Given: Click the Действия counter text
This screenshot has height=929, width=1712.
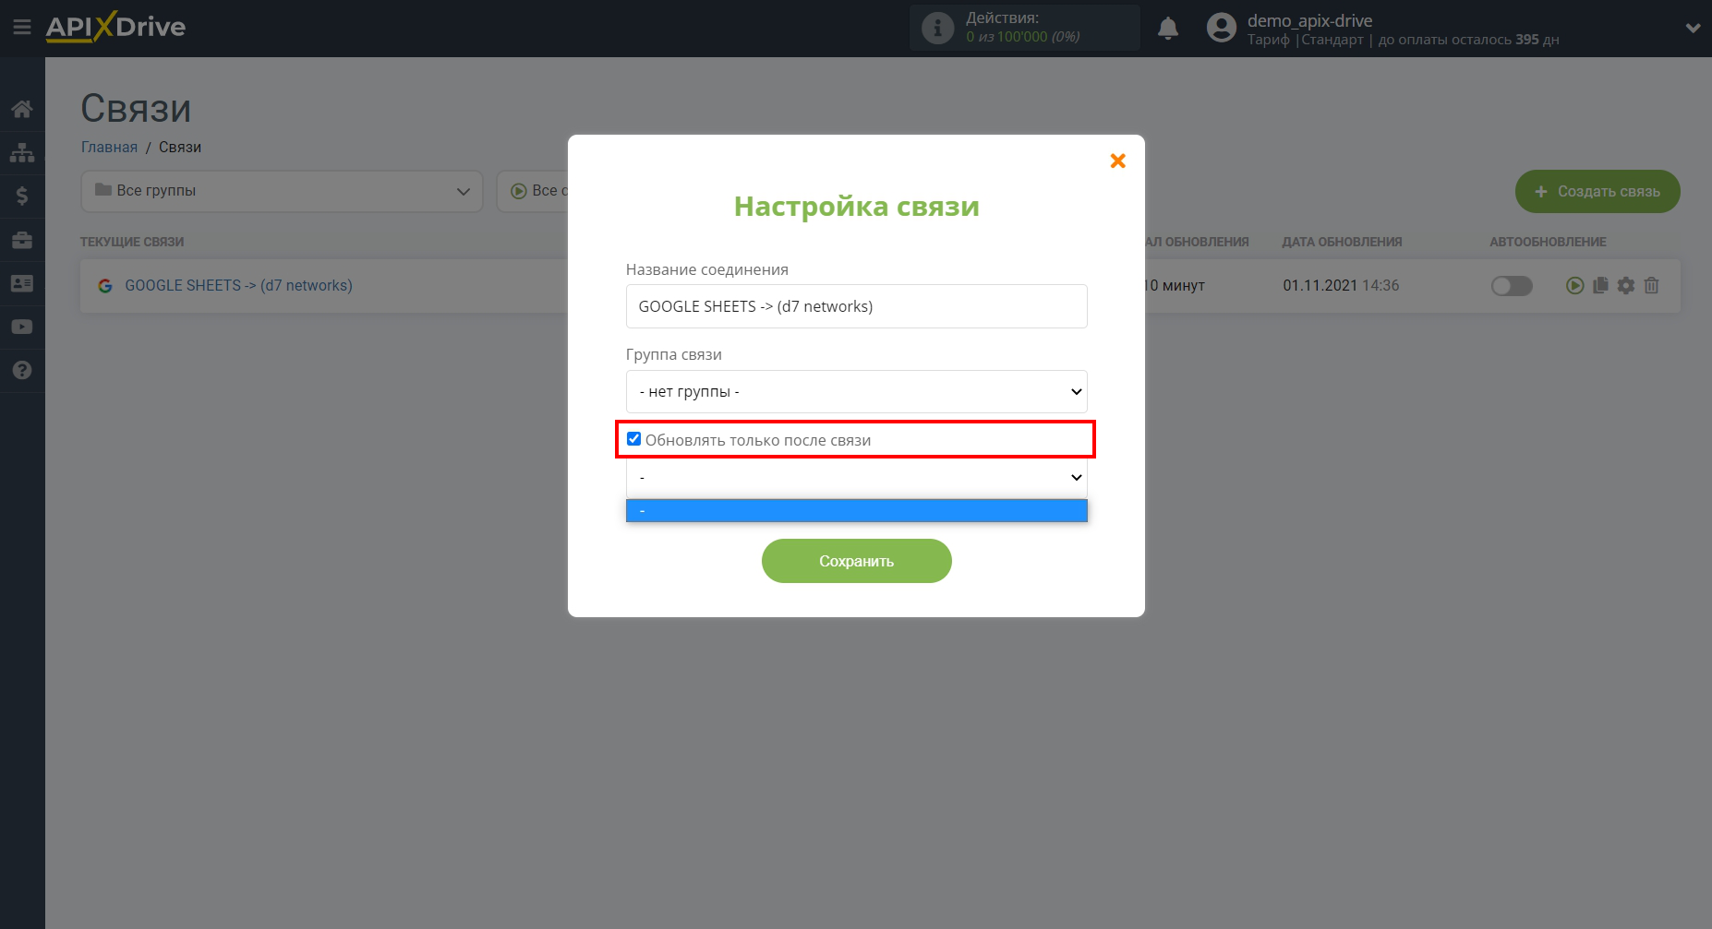Looking at the screenshot, I should click(1022, 28).
